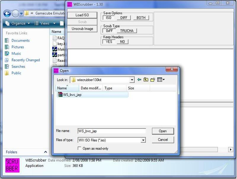Image resolution: width=237 pixels, height=179 pixels.
Task: Click the Gamecube Emulator address bar path
Action: point(50,13)
